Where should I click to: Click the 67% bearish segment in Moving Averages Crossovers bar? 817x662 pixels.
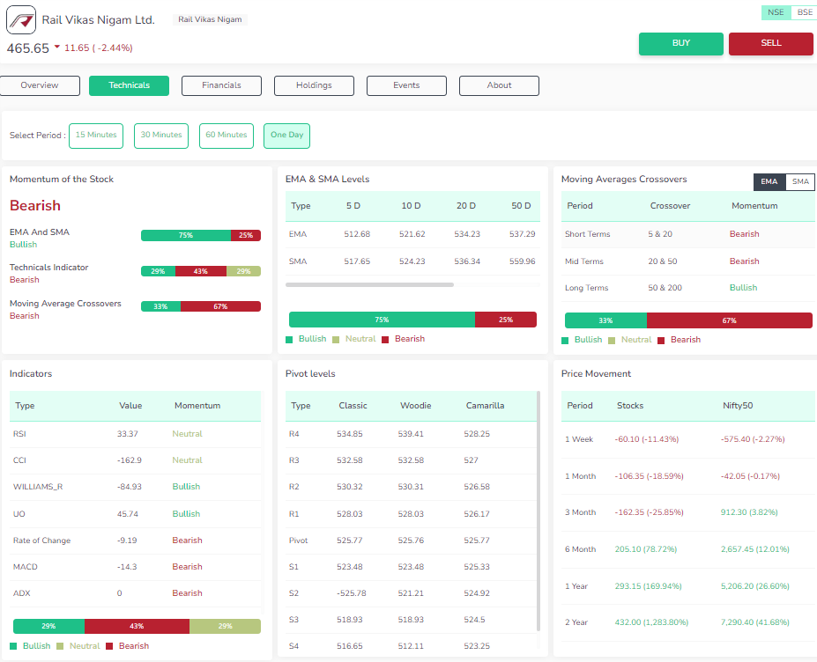729,320
